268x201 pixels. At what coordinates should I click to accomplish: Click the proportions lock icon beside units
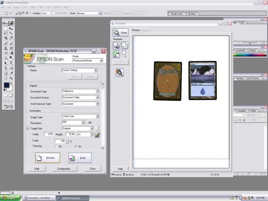[97, 135]
